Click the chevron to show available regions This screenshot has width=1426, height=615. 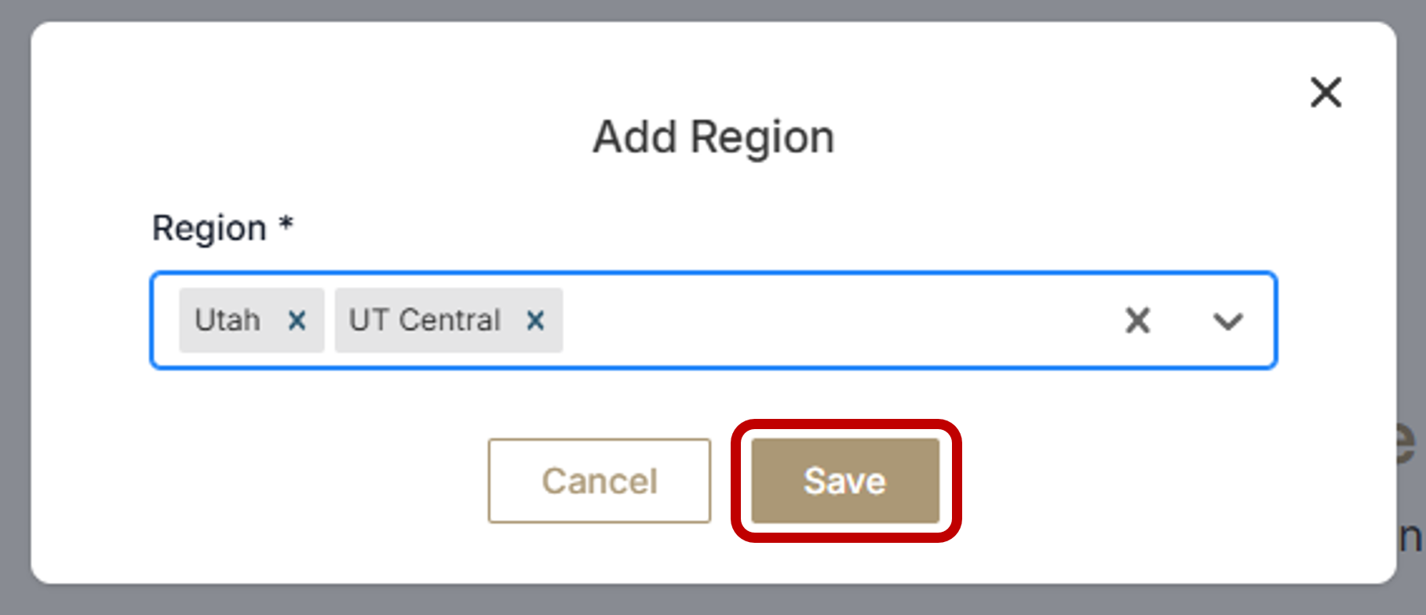click(1229, 320)
